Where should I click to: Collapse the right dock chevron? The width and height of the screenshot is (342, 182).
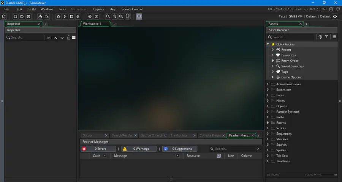(340, 101)
